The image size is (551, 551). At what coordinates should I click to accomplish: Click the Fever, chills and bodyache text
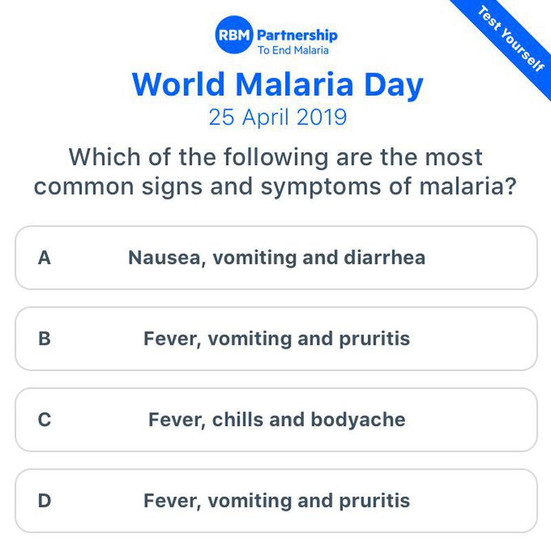point(276,419)
